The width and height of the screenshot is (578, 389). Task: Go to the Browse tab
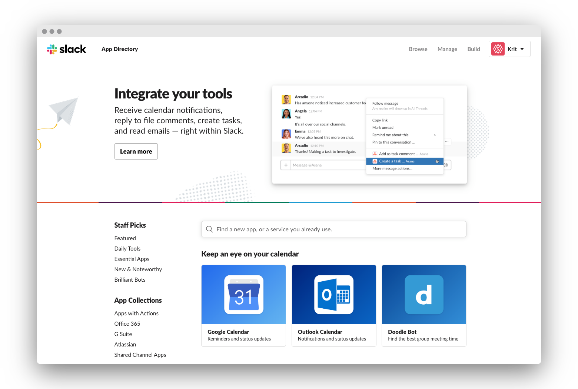[418, 49]
